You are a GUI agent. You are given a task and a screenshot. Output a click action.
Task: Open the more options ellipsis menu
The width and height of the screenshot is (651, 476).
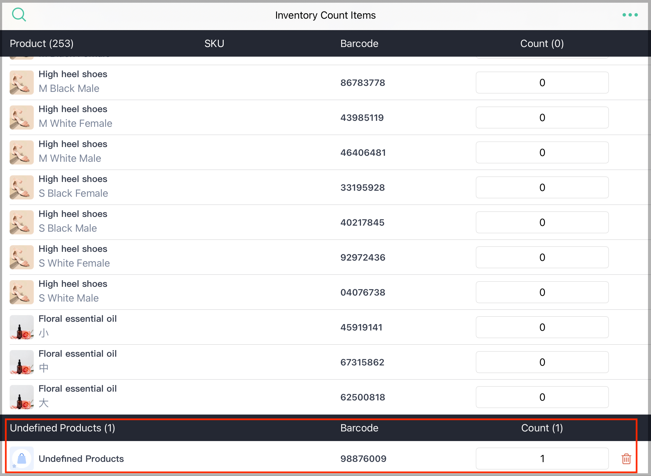coord(631,14)
